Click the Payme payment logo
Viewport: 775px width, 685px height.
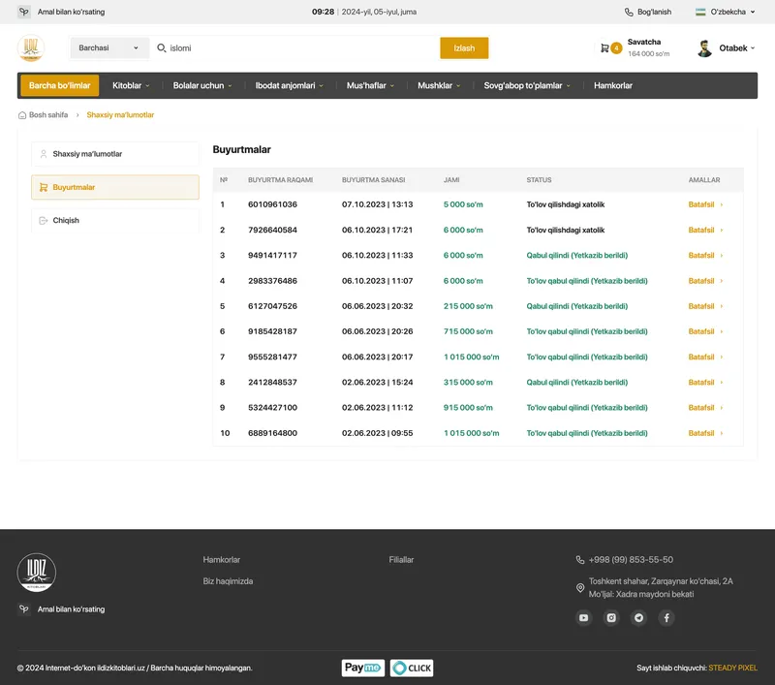pyautogui.click(x=363, y=668)
